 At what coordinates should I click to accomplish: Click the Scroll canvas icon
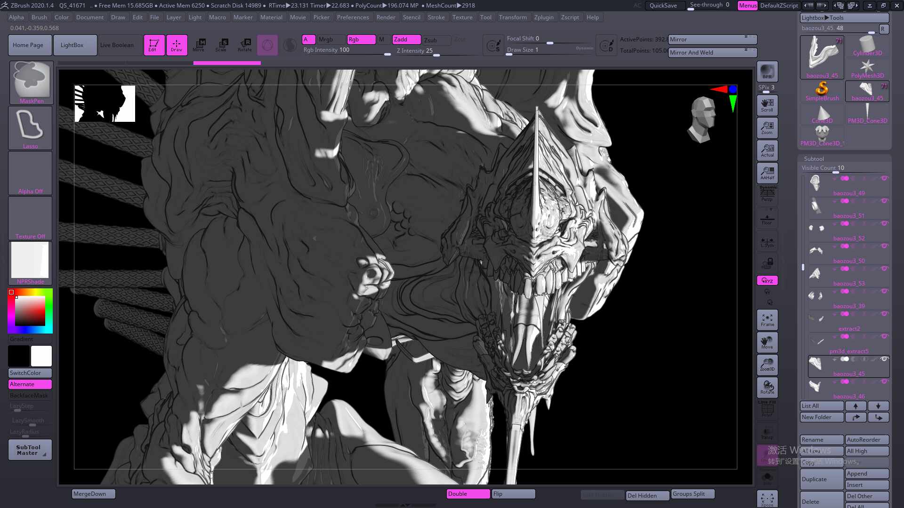click(767, 105)
